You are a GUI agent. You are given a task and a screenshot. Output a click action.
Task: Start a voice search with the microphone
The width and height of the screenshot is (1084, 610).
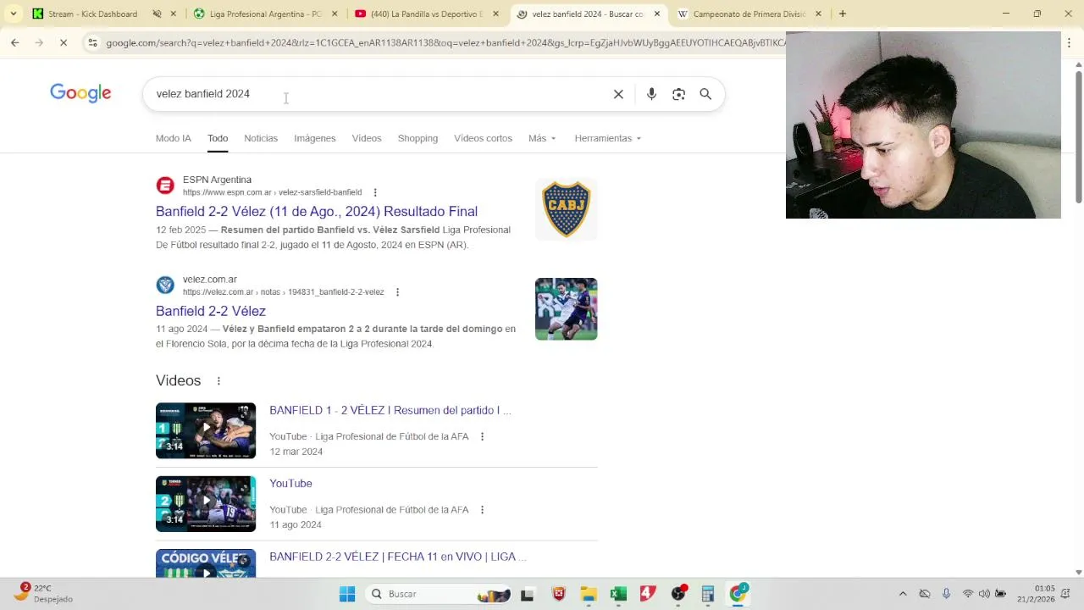pyautogui.click(x=651, y=94)
